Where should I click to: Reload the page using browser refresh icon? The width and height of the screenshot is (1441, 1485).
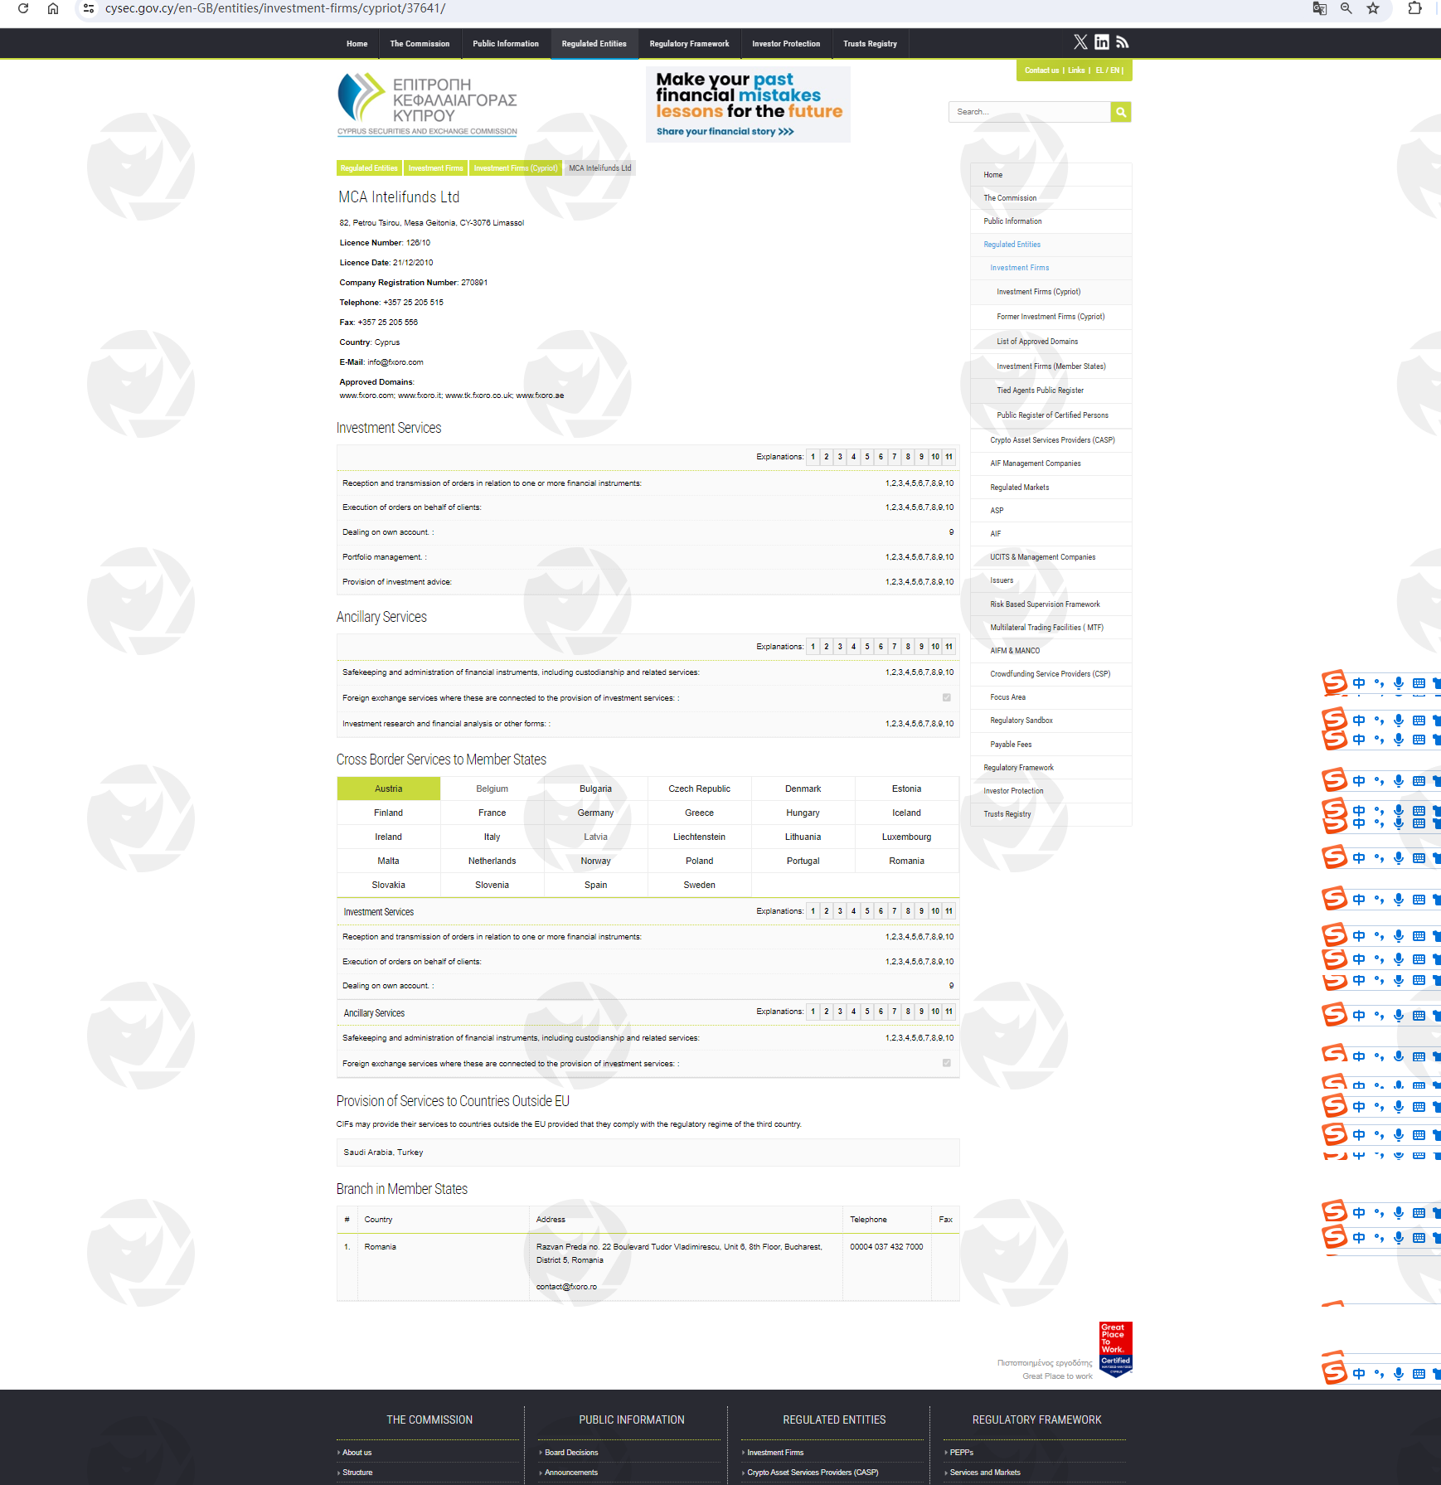coord(23,8)
